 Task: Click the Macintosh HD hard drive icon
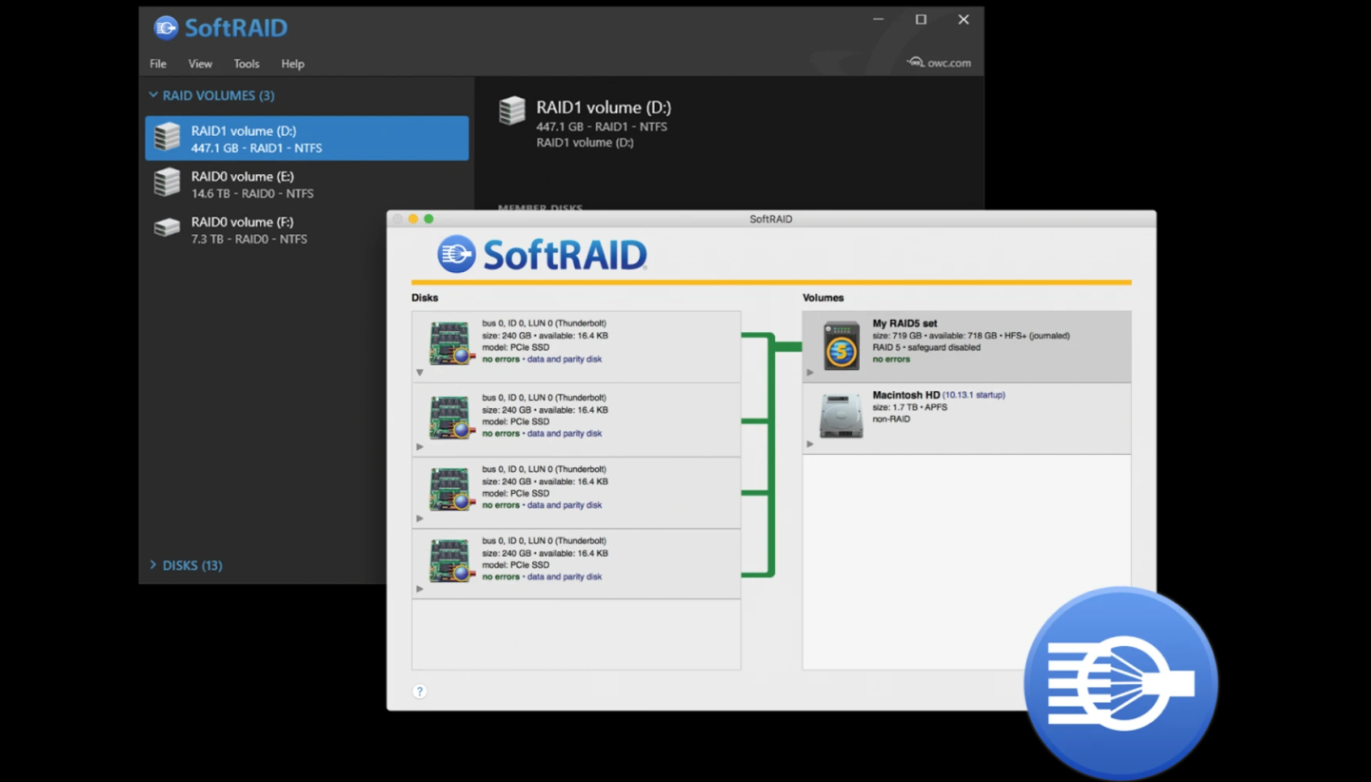[x=842, y=416]
